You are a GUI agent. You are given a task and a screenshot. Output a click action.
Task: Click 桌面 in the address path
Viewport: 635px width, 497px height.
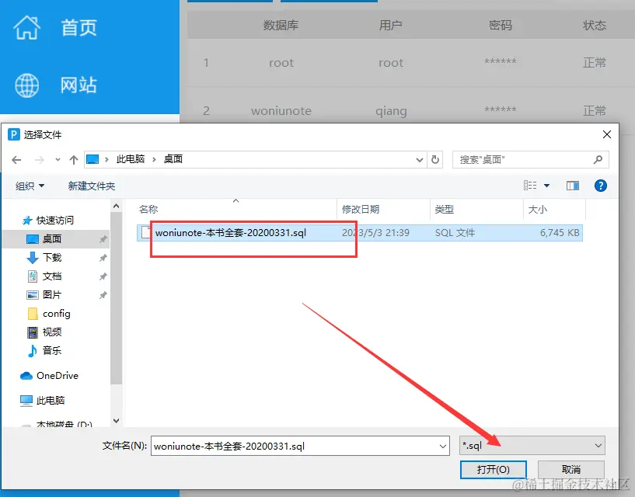pos(173,159)
